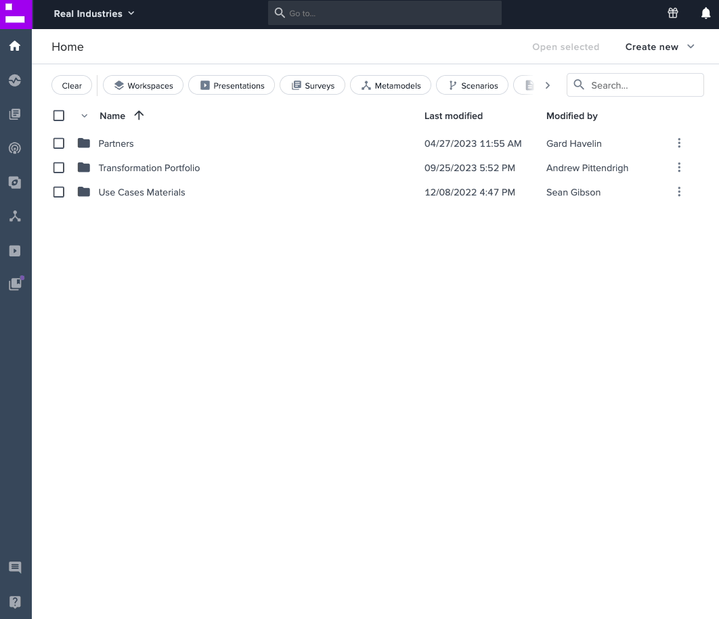Open the Transformation Portfolio row three-dot menu

tap(679, 167)
